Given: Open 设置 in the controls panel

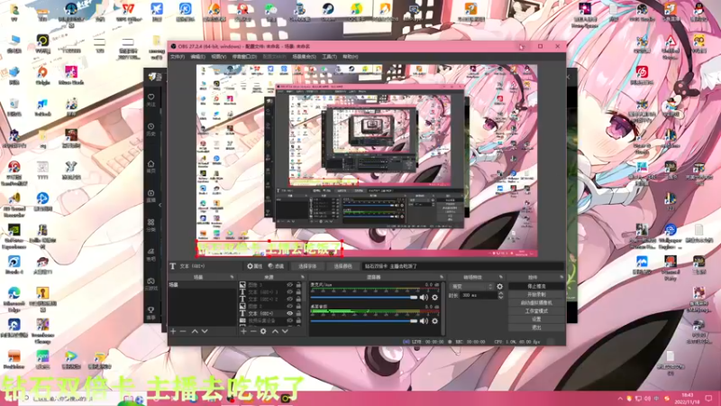Looking at the screenshot, I should [536, 319].
